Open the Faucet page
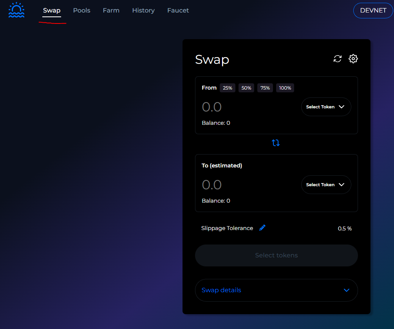This screenshot has height=329, width=394. 178,11
